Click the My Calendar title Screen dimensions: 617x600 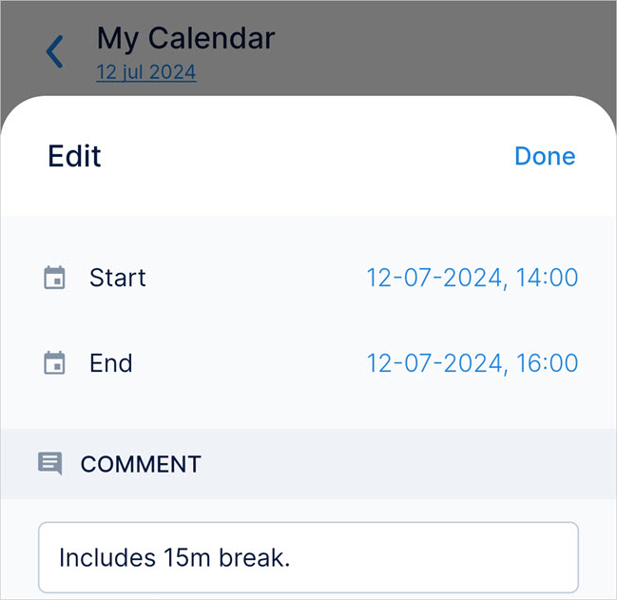186,39
